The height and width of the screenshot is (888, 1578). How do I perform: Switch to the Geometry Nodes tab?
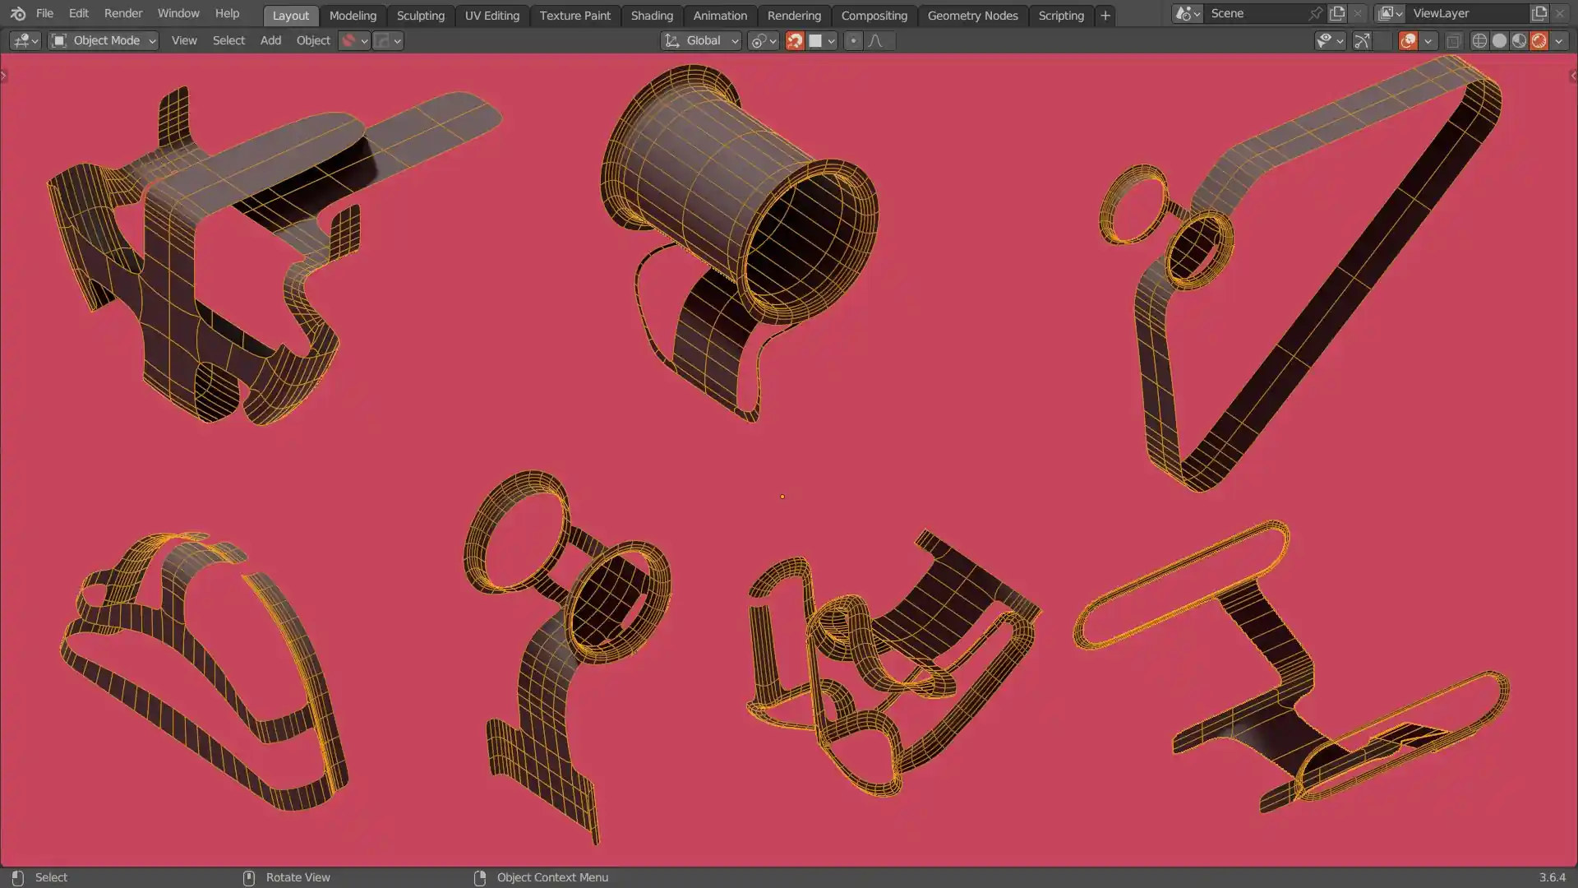tap(972, 16)
